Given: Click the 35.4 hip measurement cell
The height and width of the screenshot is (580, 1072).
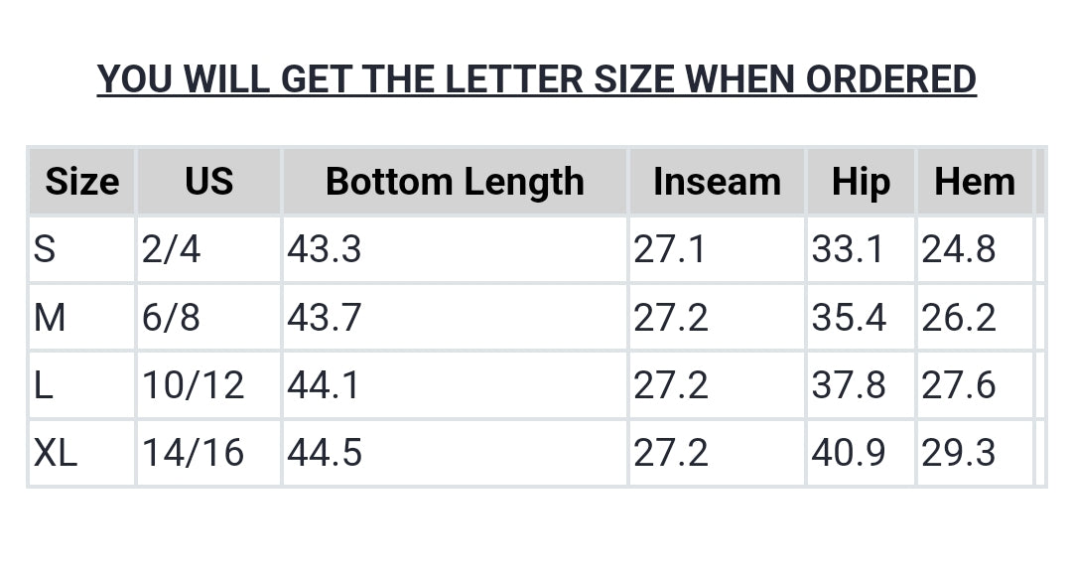Looking at the screenshot, I should pyautogui.click(x=849, y=318).
